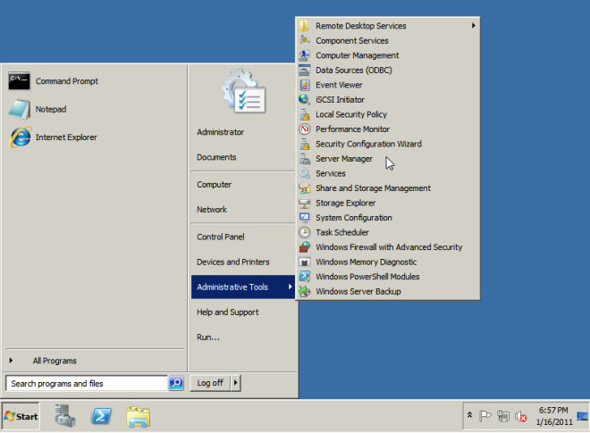
Task: Click the Start button
Action: [21, 416]
